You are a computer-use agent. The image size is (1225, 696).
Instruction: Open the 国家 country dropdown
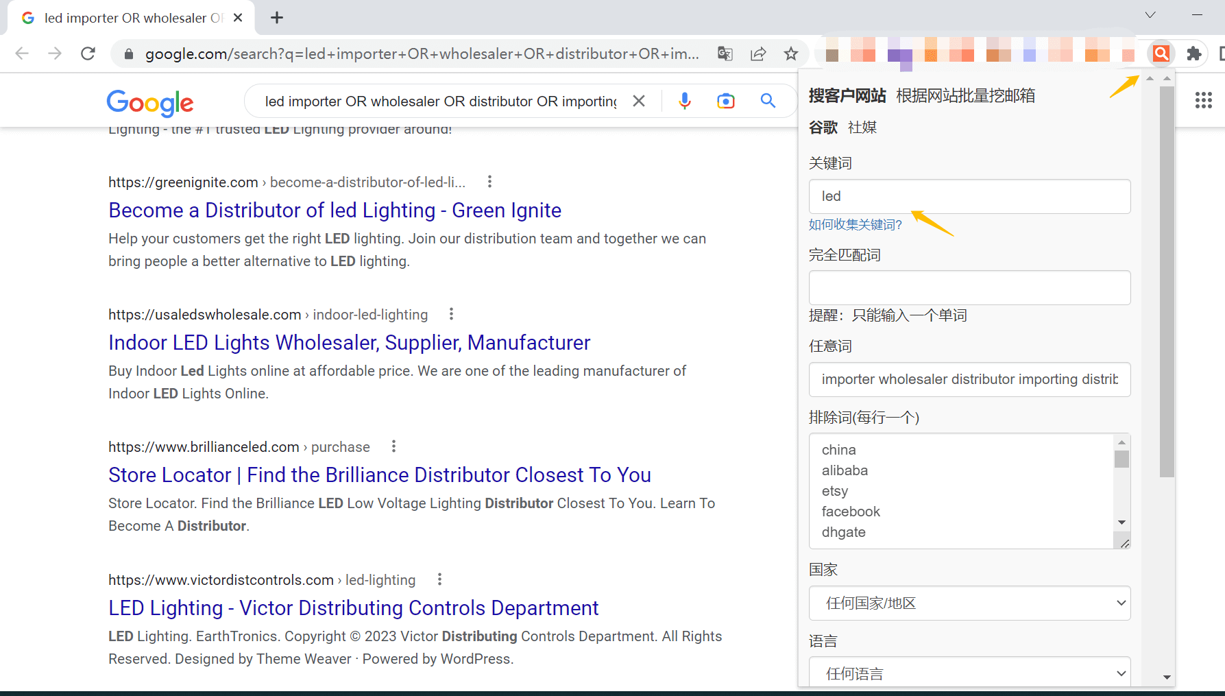tap(969, 603)
